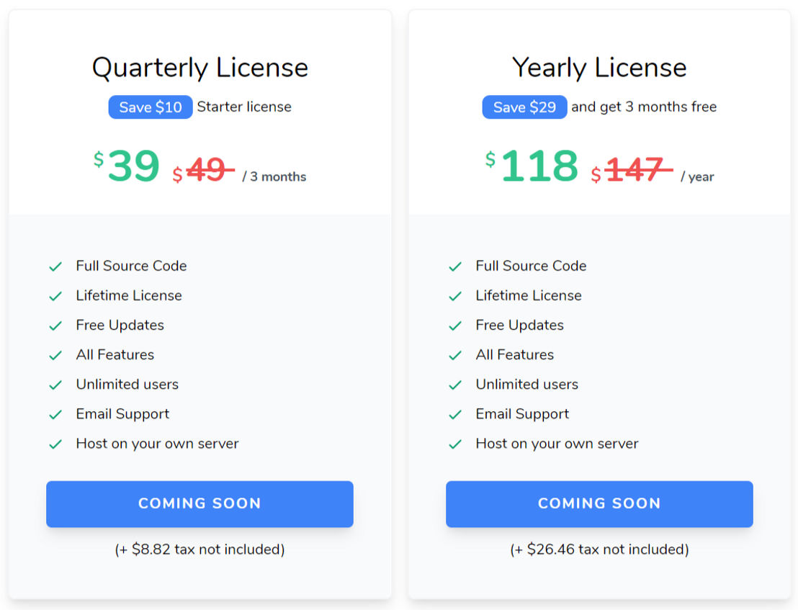Click the Save $29 badge
The width and height of the screenshot is (798, 610).
click(524, 107)
